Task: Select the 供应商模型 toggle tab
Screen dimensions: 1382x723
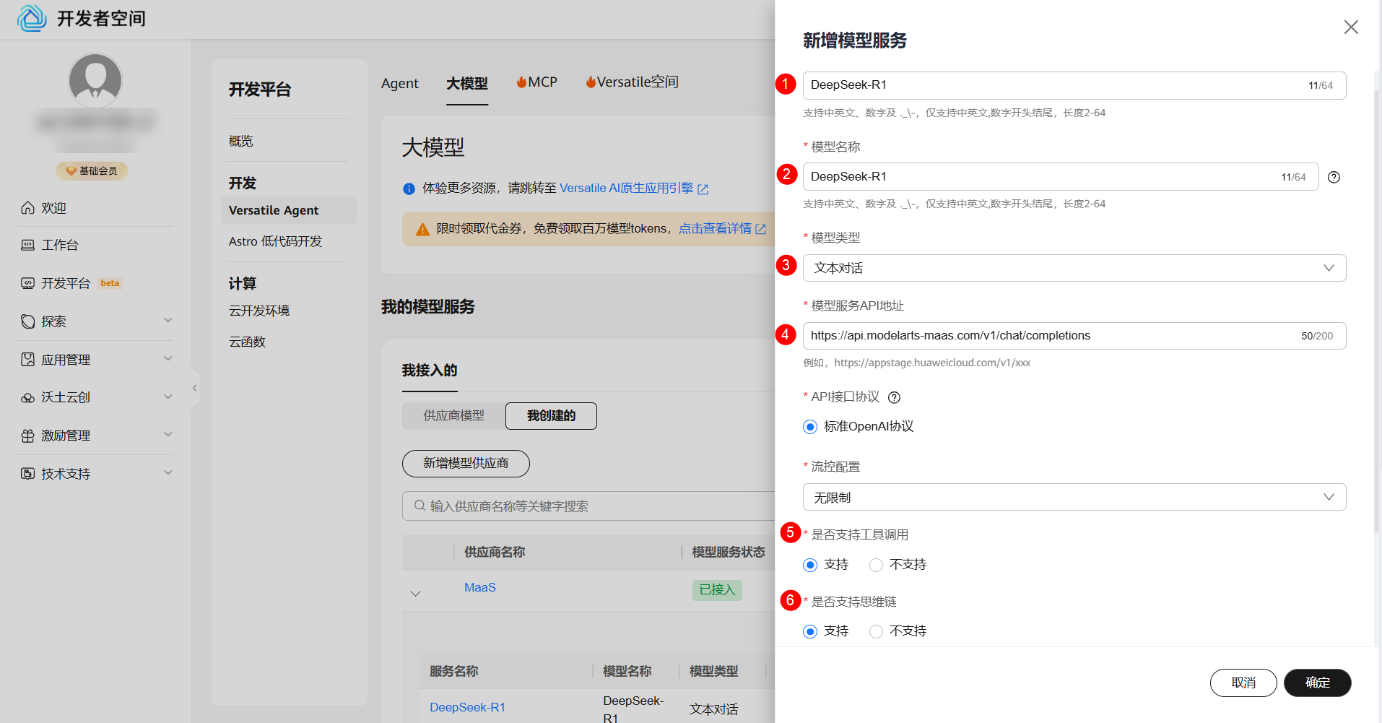Action: click(454, 415)
